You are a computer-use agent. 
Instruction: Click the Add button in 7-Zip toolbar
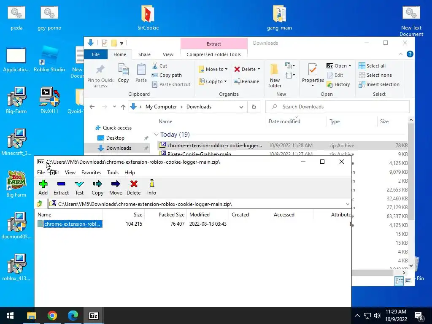(x=43, y=187)
